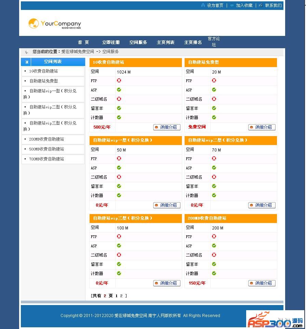
Task: Click 详细介绍 button for vip一型 plan
Action: [x=167, y=205]
